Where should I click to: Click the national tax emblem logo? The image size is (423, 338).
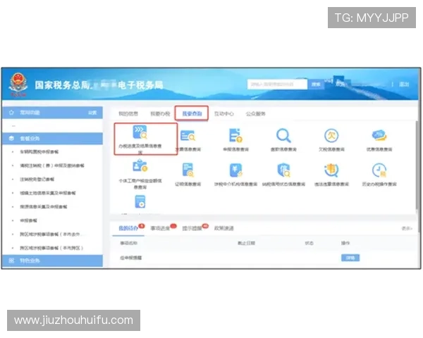[x=18, y=84]
